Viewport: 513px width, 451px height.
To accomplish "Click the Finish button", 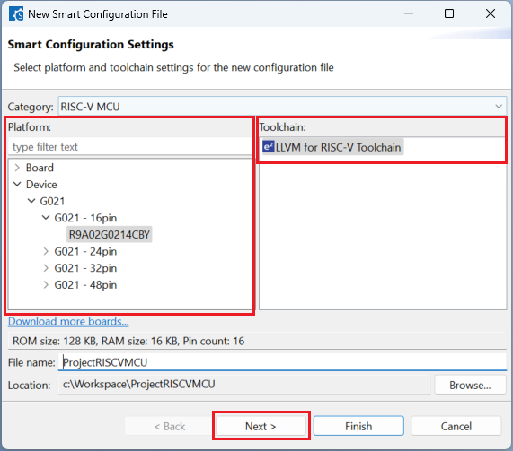I will tap(358, 426).
